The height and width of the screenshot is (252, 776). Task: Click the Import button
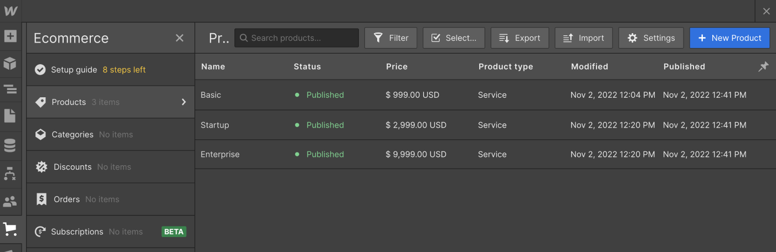584,38
